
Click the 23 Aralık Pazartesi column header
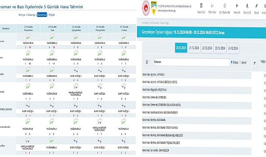28,29
